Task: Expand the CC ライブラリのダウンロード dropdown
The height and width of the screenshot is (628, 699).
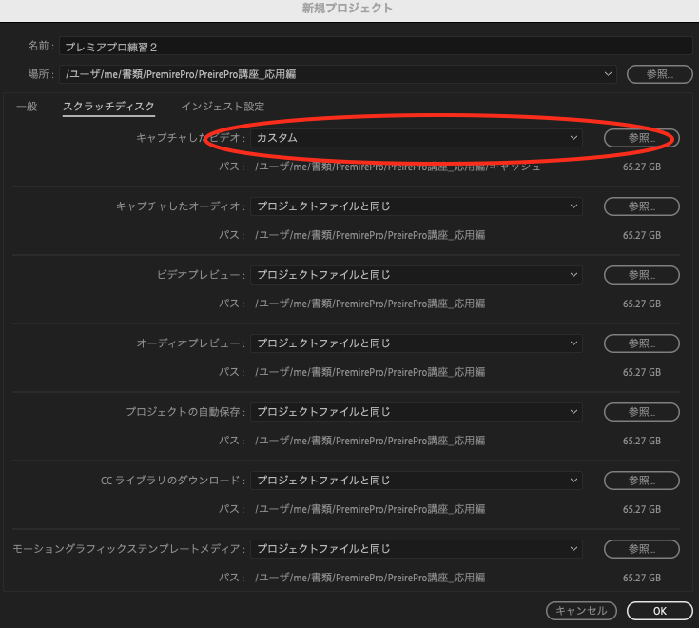Action: [x=417, y=481]
